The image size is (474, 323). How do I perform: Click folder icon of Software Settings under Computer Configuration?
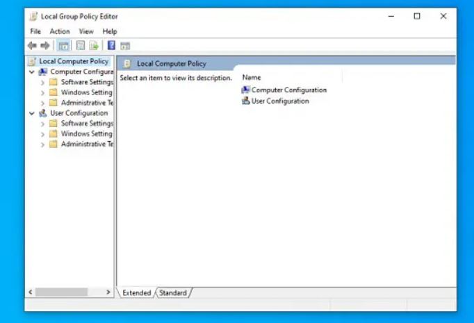[54, 82]
